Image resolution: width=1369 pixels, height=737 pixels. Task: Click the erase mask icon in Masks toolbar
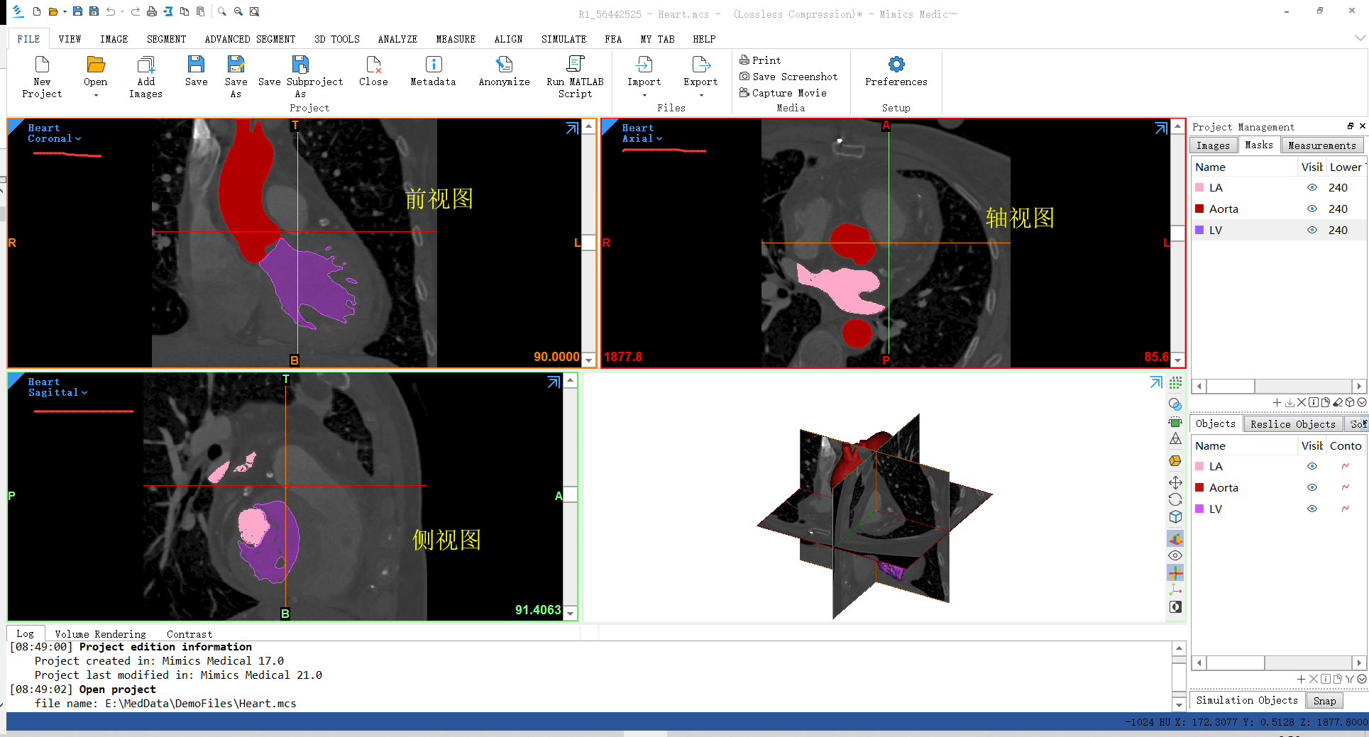pos(1338,402)
